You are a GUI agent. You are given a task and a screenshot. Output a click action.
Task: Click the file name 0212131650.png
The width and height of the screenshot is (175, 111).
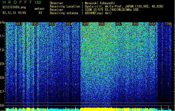(x=14, y=7)
